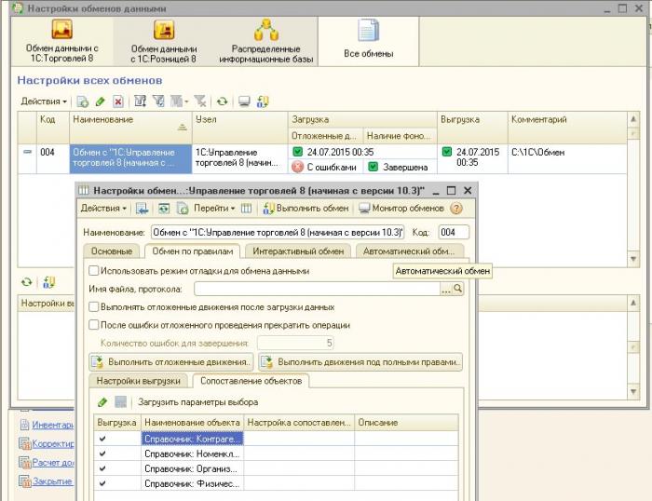Click the execute exchange icon in main toolbar
This screenshot has width=652, height=501.
[263, 101]
